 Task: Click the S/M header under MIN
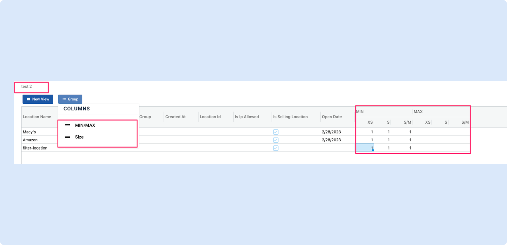[408, 122]
